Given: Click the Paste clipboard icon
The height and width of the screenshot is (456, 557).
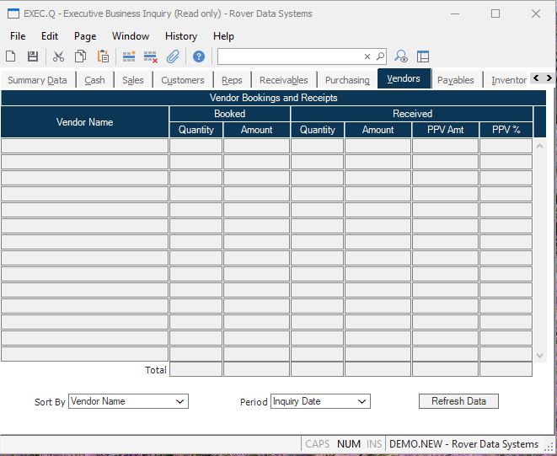Looking at the screenshot, I should pyautogui.click(x=103, y=56).
